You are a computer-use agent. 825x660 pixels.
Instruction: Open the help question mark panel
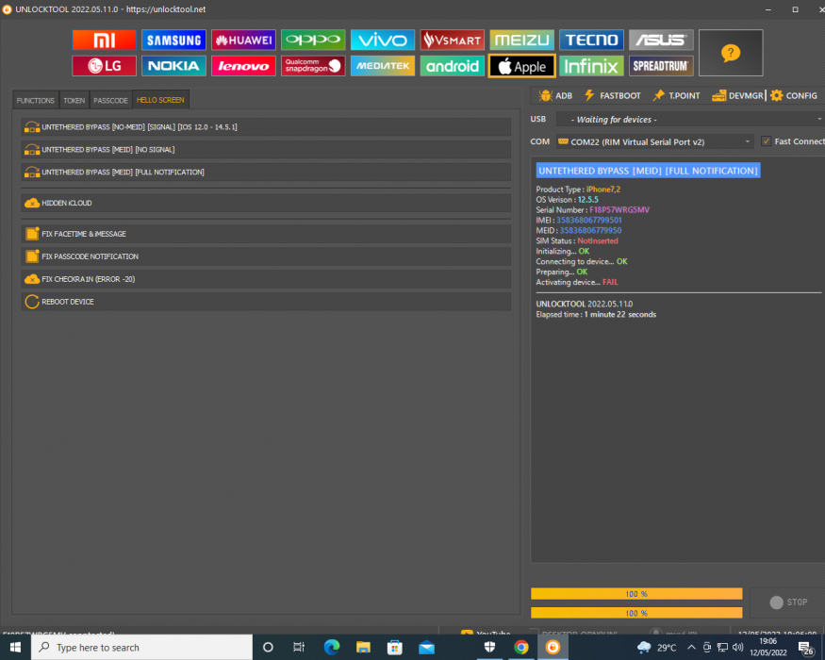coord(731,53)
